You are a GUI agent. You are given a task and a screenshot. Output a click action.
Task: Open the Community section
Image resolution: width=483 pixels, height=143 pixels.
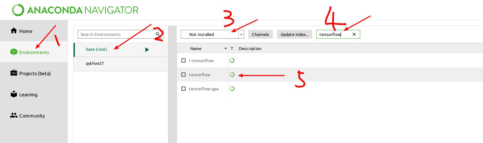pos(34,115)
